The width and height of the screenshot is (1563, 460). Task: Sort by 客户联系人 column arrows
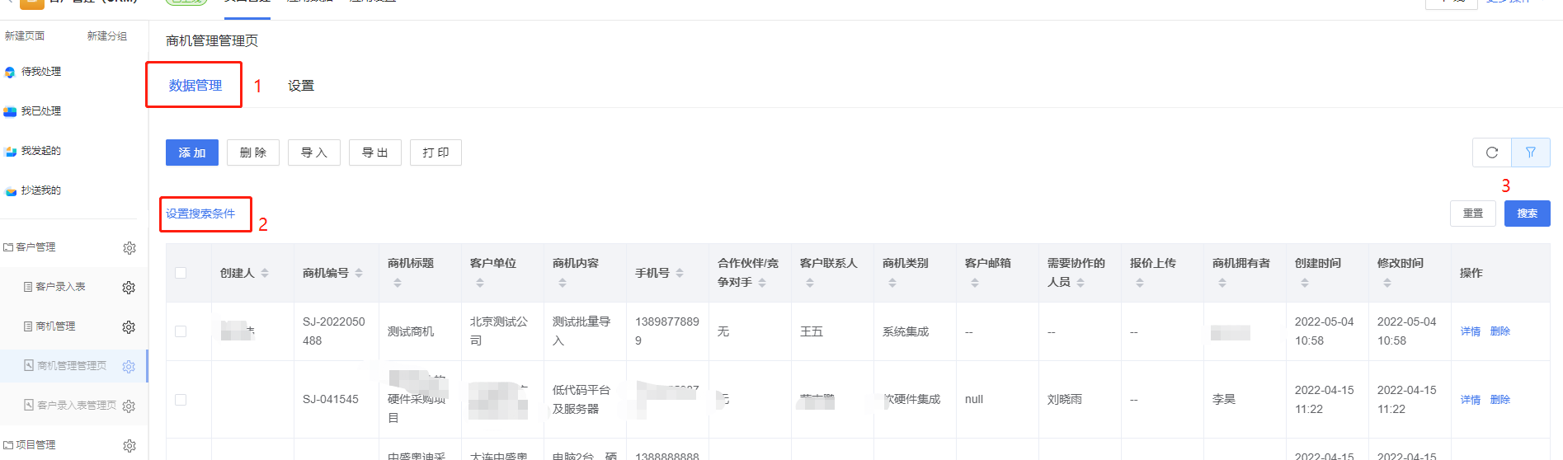[810, 283]
